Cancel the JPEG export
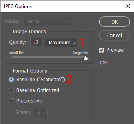The width and height of the screenshot is (134, 124). pyautogui.click(x=115, y=35)
